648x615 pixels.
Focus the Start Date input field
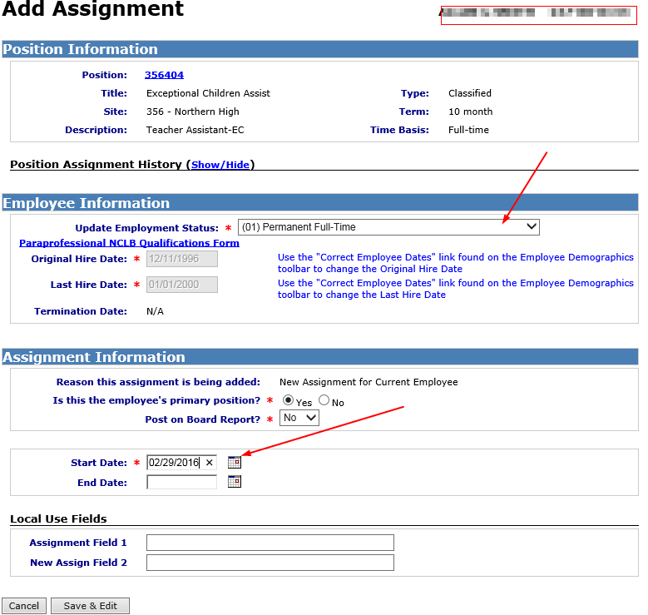click(174, 463)
